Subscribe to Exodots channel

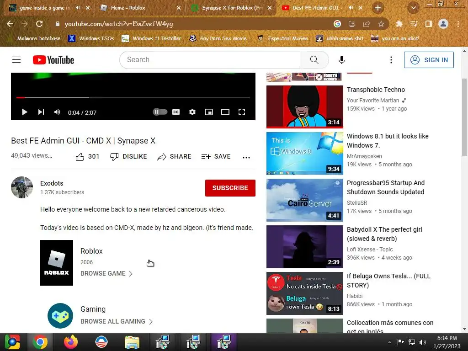click(x=230, y=188)
